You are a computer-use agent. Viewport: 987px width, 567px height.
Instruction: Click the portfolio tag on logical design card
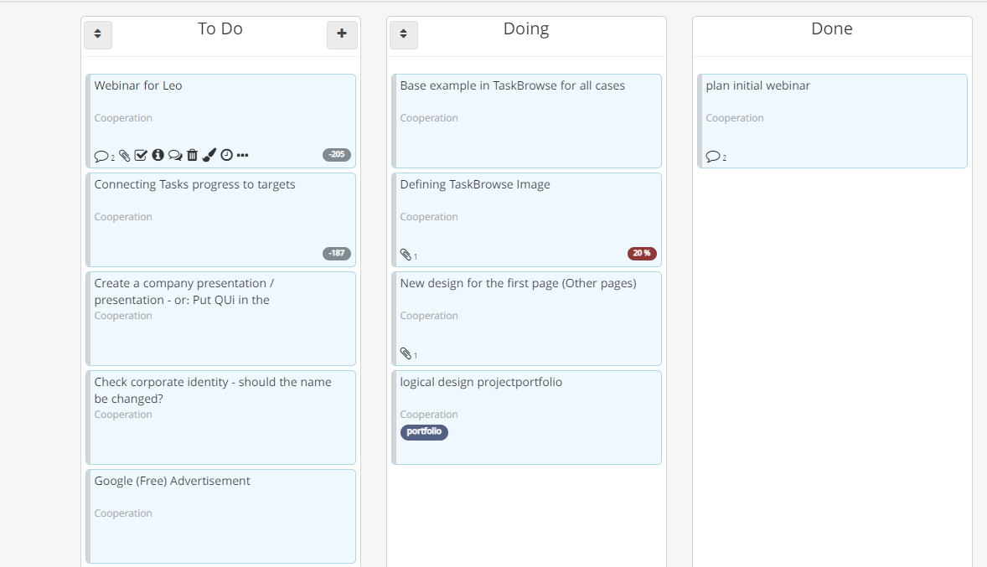click(424, 432)
